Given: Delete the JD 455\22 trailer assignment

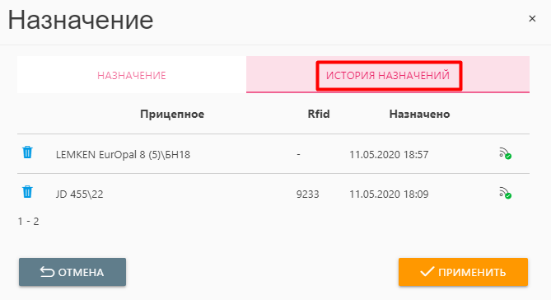Looking at the screenshot, I should tap(27, 192).
